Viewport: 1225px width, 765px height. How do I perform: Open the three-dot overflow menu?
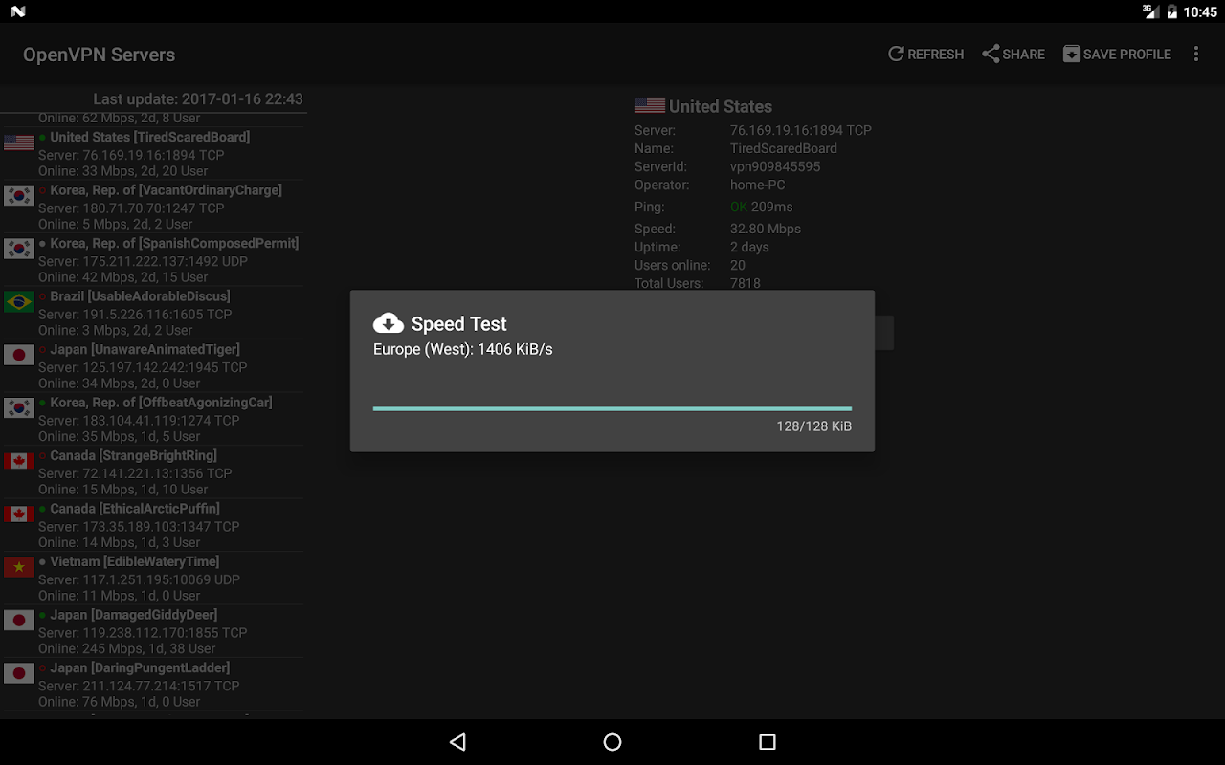click(x=1195, y=55)
